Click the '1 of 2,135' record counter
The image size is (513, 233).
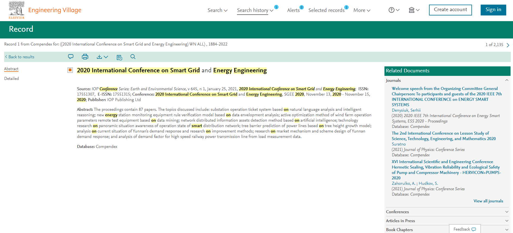tap(494, 45)
